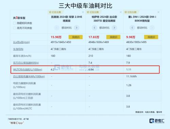The height and width of the screenshot is (129, 170).
Task: Close the 秦L DM-i 2024款 column
Action: coord(158,12)
